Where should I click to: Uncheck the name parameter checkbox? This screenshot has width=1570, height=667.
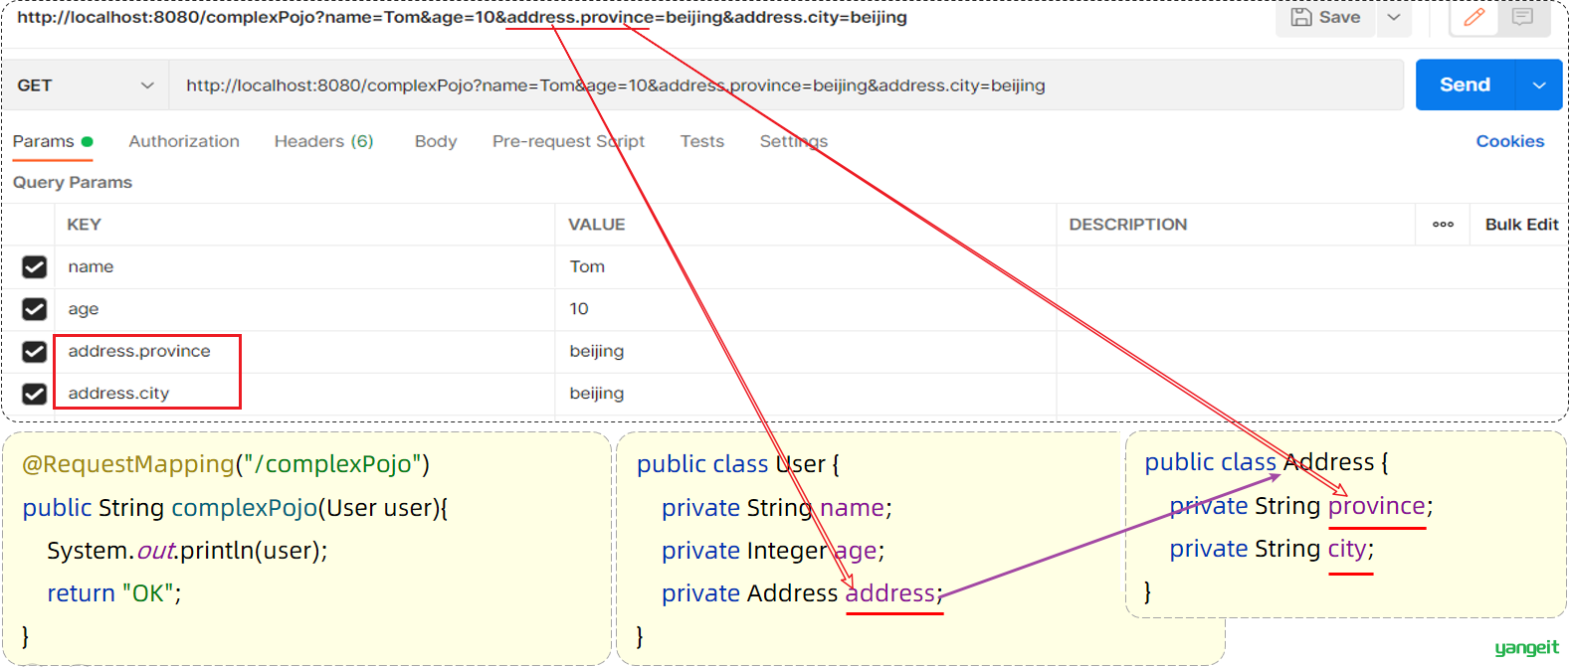tap(35, 267)
